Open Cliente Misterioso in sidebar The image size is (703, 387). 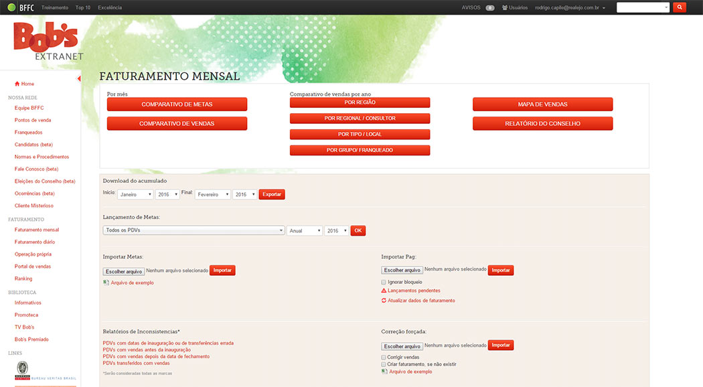34,206
